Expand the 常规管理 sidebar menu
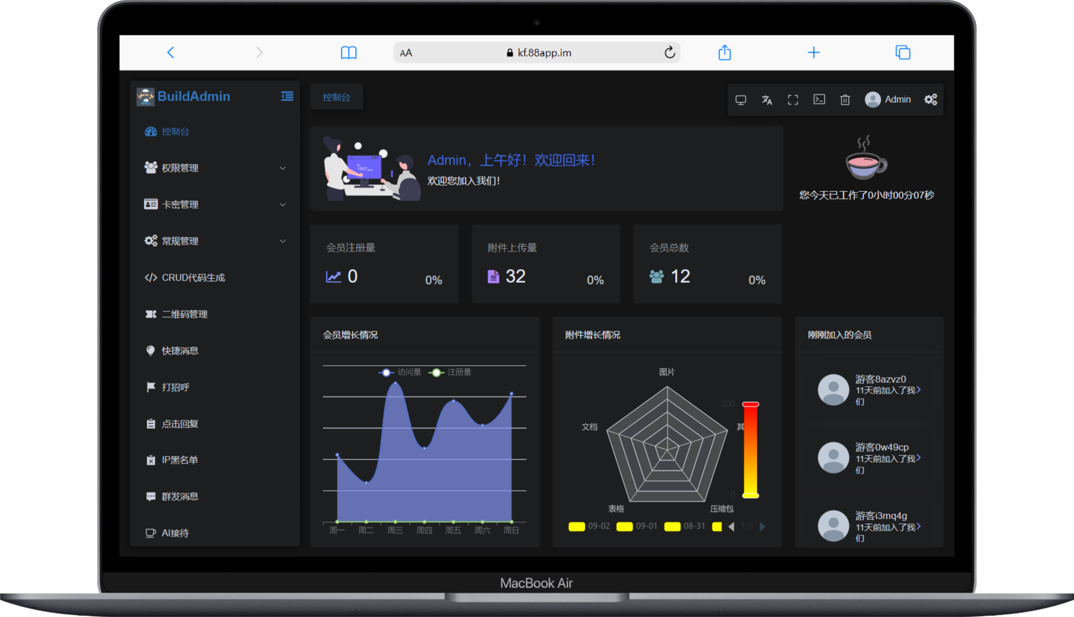 [x=214, y=241]
